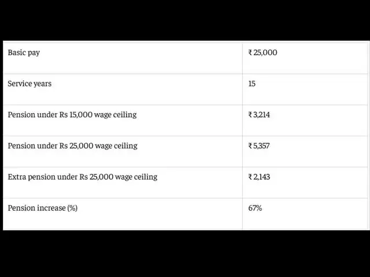Click the rupee symbol before 25,000
The width and height of the screenshot is (370, 277).
(x=250, y=53)
